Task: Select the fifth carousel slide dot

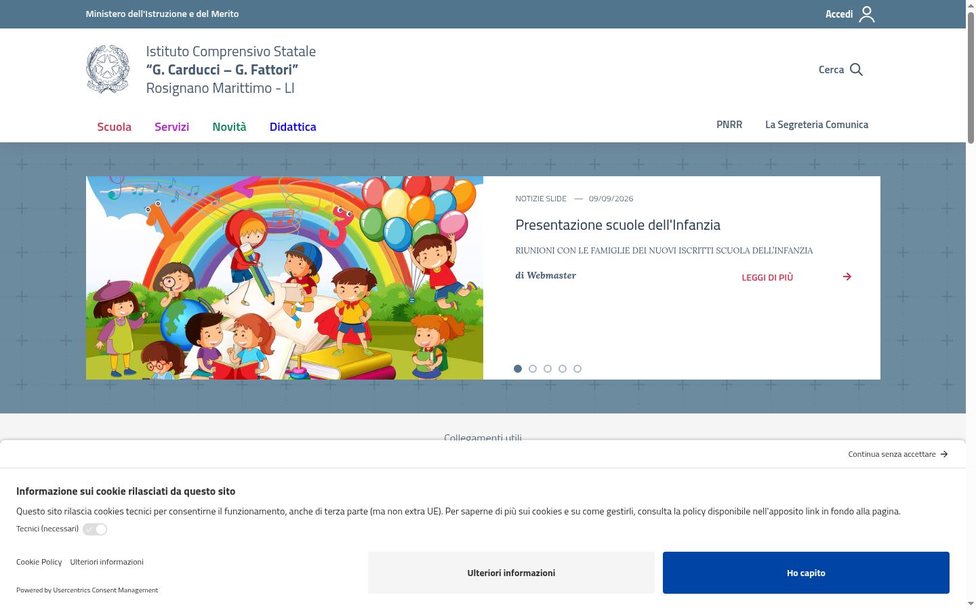Action: pos(577,369)
